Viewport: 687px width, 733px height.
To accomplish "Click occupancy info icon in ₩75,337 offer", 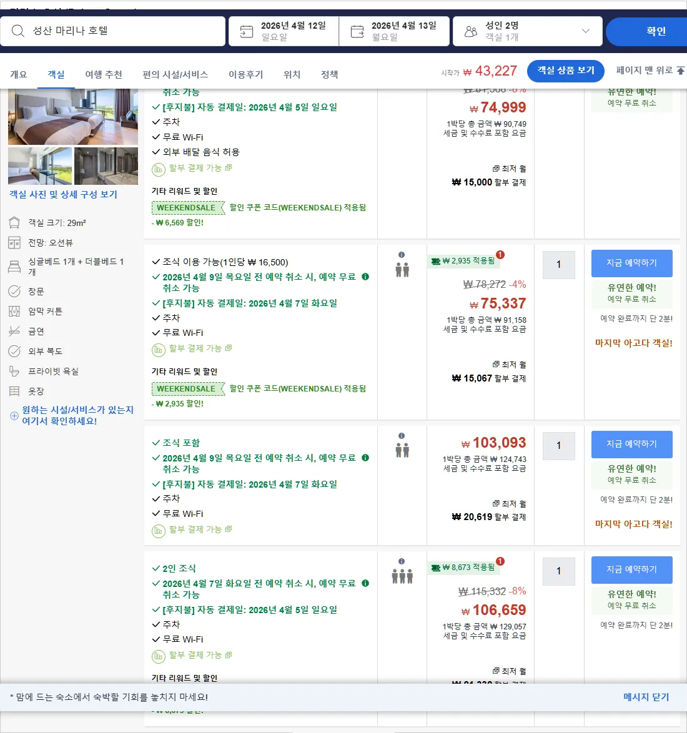I will coord(402,255).
